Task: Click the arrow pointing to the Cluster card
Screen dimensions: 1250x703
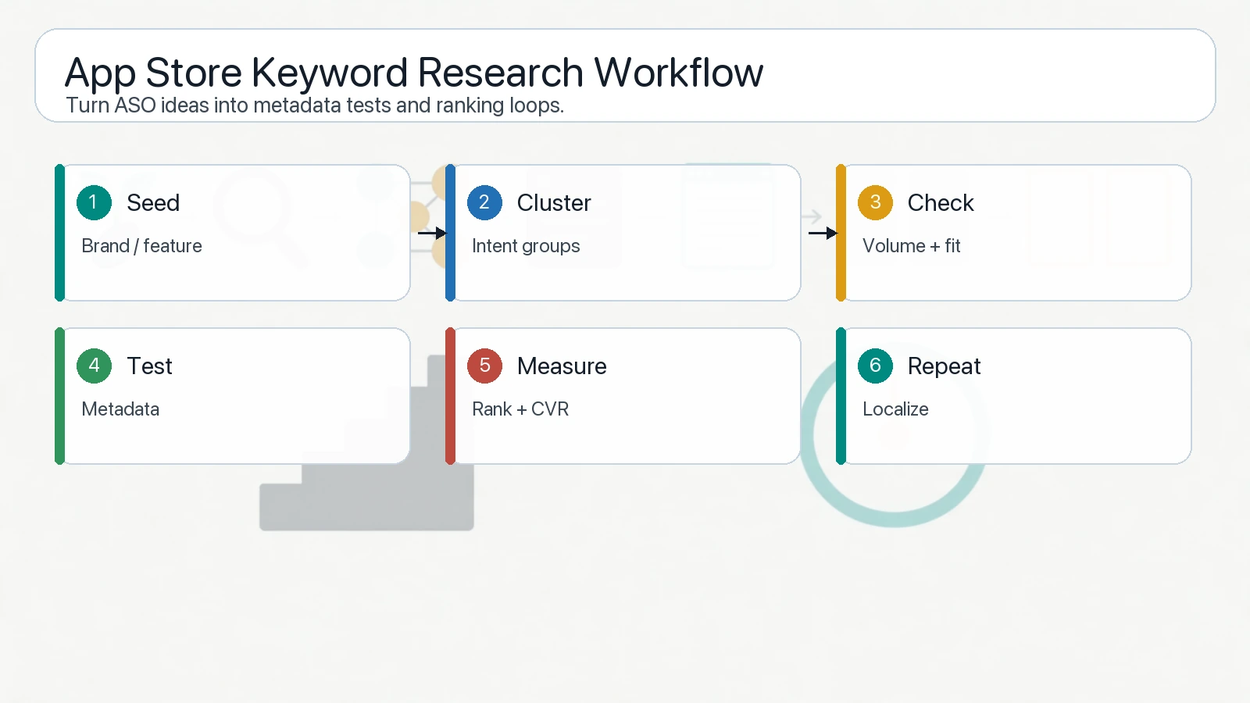Action: pyautogui.click(x=431, y=233)
